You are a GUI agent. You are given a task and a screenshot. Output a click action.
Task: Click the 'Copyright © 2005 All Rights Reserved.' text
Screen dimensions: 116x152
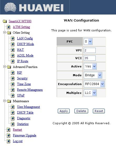point(81,123)
